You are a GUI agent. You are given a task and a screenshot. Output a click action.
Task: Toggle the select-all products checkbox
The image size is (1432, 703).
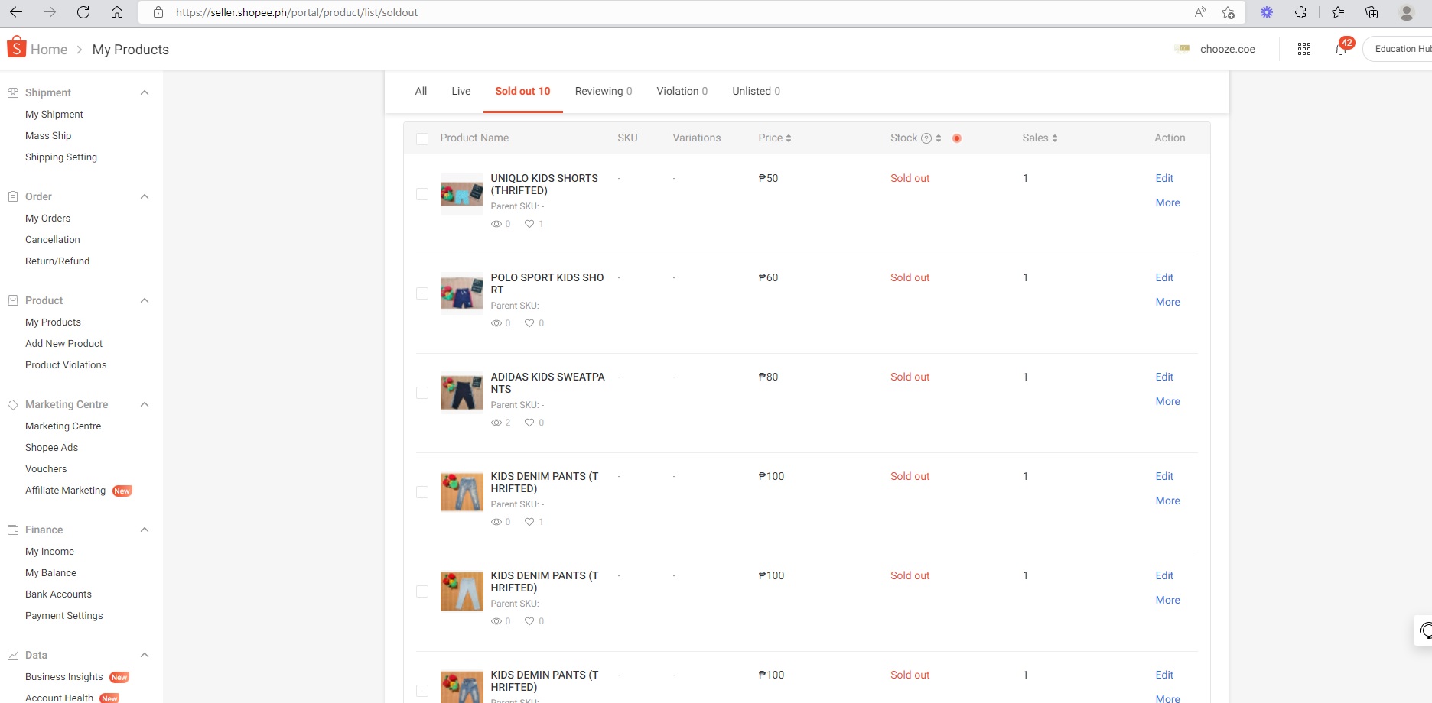(422, 138)
